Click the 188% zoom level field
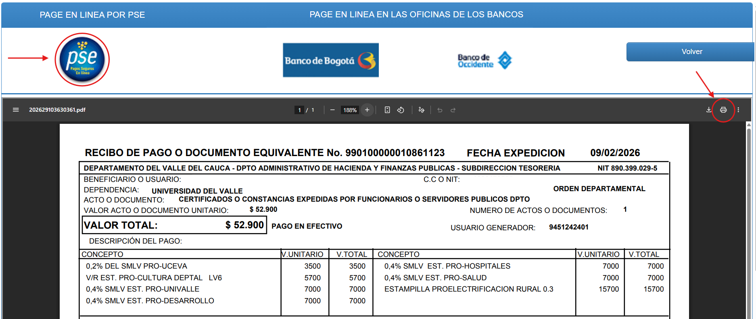The height and width of the screenshot is (319, 756). [350, 110]
